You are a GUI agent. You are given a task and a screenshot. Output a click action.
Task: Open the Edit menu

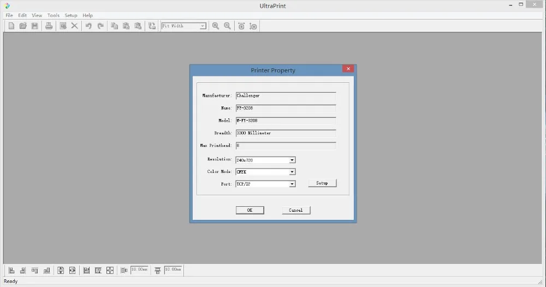22,15
